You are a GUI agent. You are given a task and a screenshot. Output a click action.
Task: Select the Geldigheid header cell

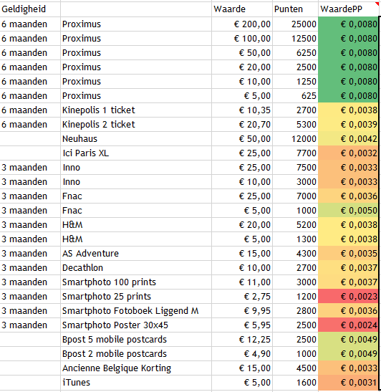point(30,9)
